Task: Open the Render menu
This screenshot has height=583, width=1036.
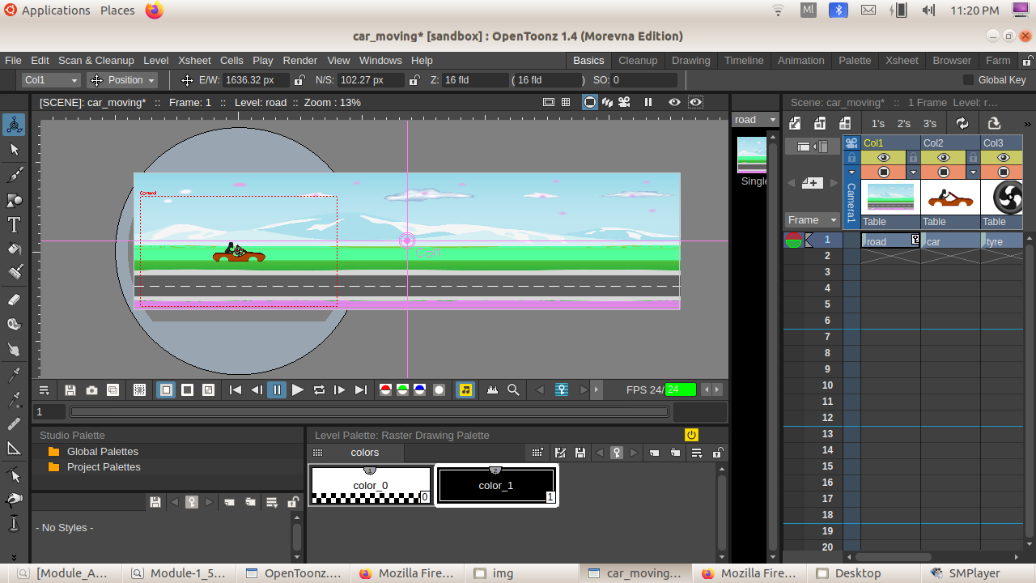Action: 299,60
